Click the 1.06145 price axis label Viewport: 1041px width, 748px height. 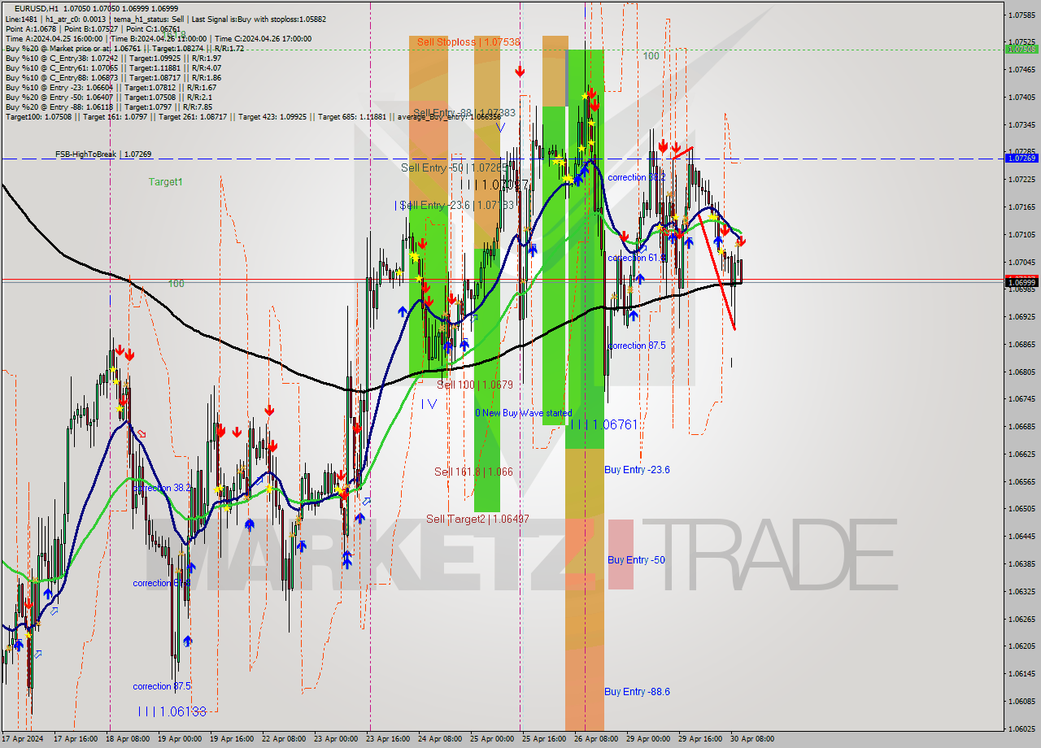click(x=1021, y=673)
